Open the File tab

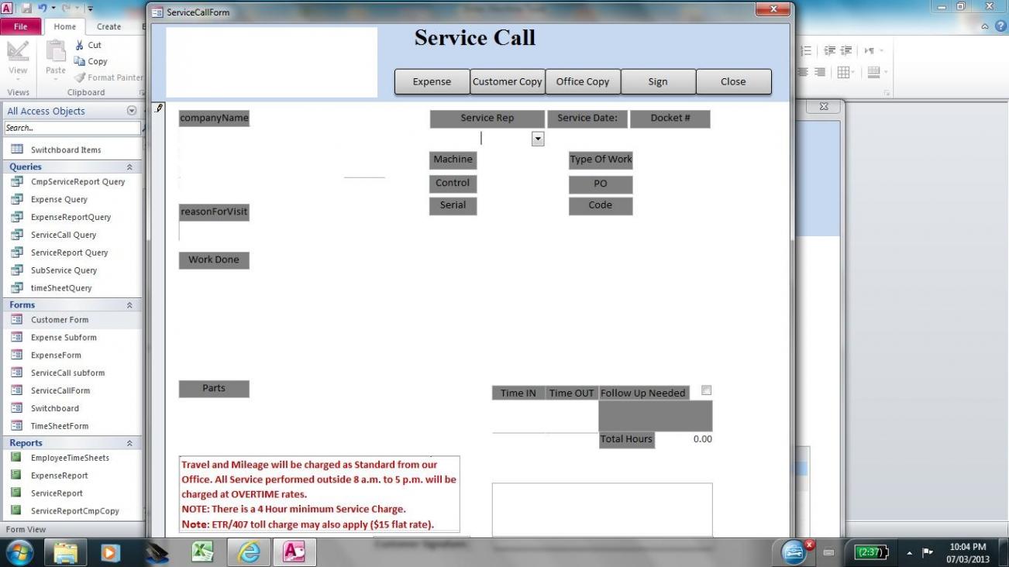click(x=21, y=26)
